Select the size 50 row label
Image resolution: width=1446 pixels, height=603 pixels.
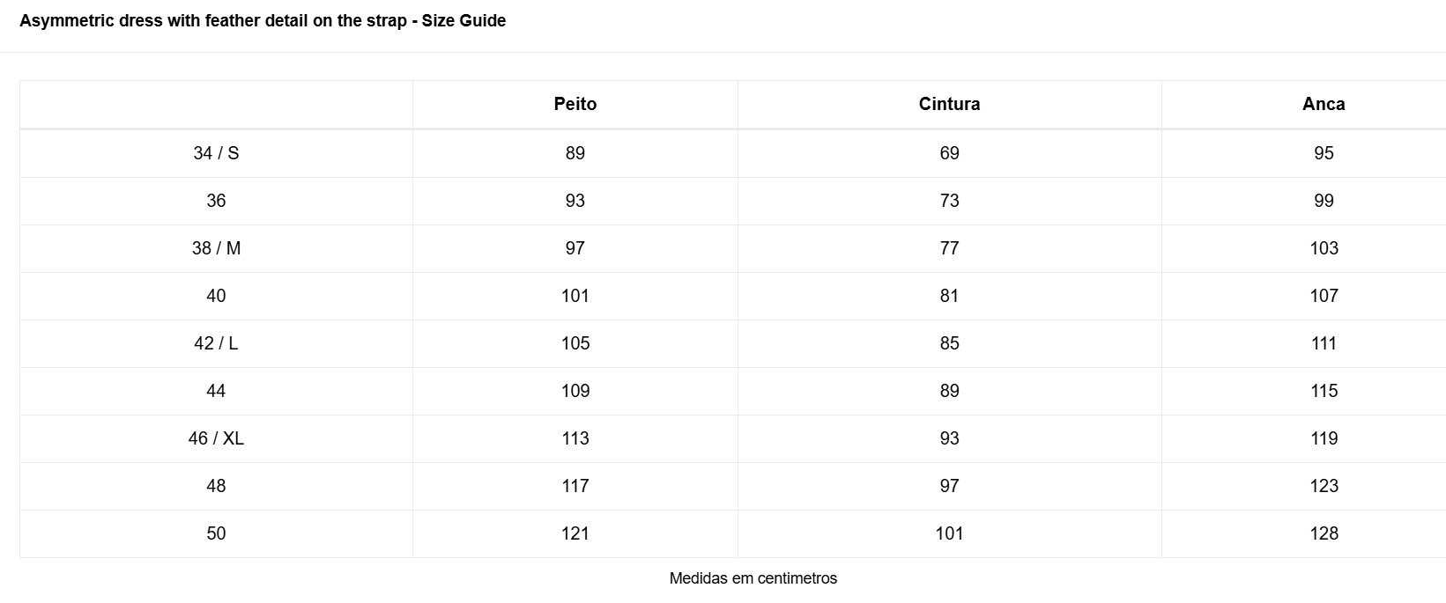pyautogui.click(x=216, y=533)
